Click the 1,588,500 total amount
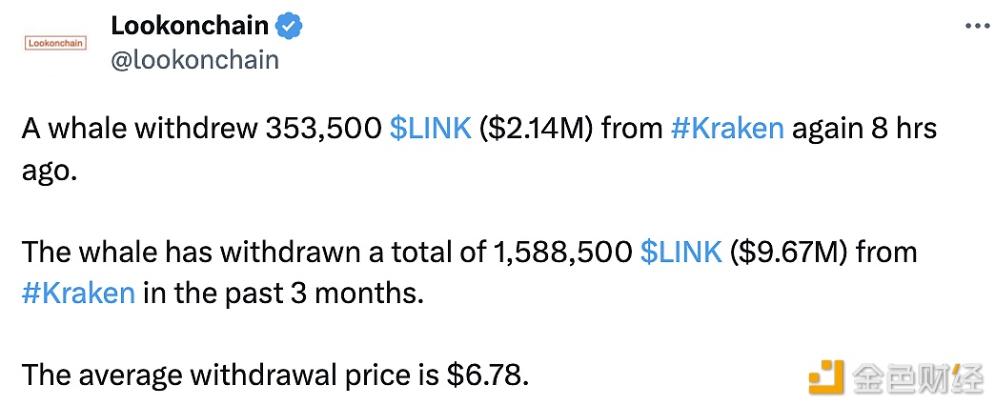Image resolution: width=995 pixels, height=406 pixels. 562,253
